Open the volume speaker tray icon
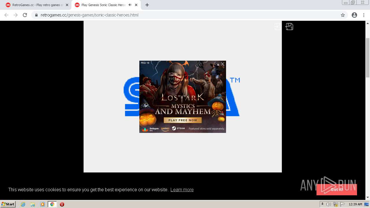This screenshot has height=208, width=370. tap(328, 204)
